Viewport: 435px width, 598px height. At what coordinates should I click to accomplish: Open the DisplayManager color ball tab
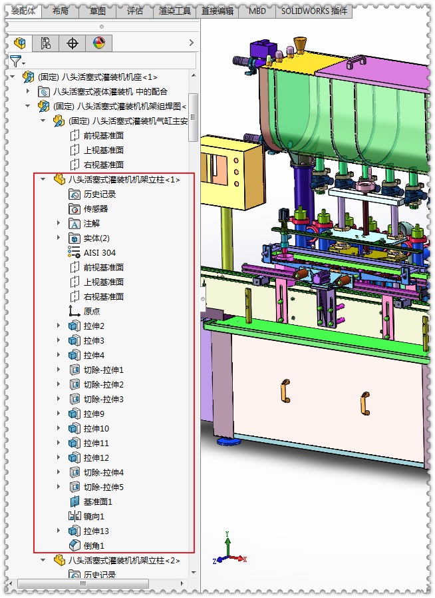tap(98, 43)
